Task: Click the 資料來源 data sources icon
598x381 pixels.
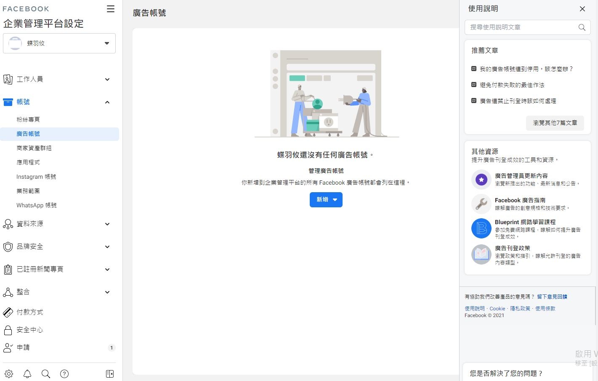Action: click(x=8, y=224)
